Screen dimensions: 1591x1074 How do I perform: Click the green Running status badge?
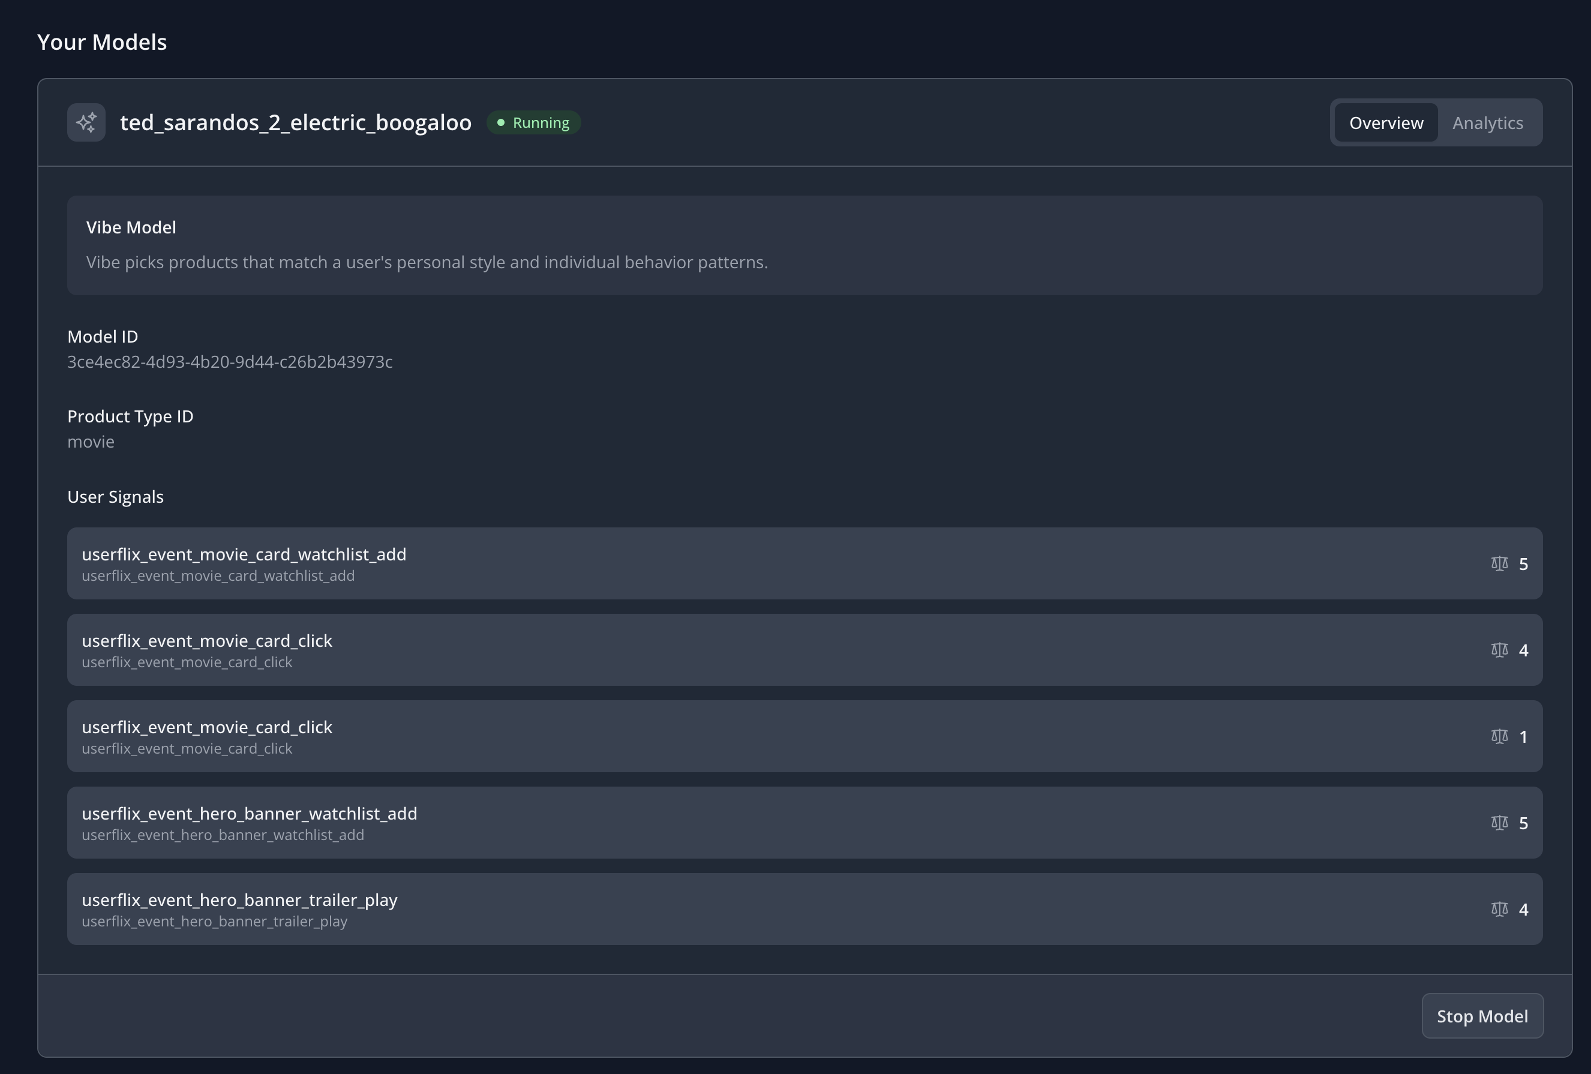[x=533, y=122]
